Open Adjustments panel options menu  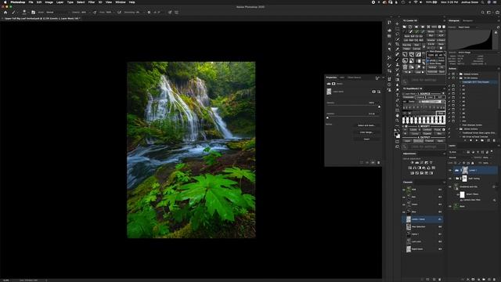[x=444, y=154]
